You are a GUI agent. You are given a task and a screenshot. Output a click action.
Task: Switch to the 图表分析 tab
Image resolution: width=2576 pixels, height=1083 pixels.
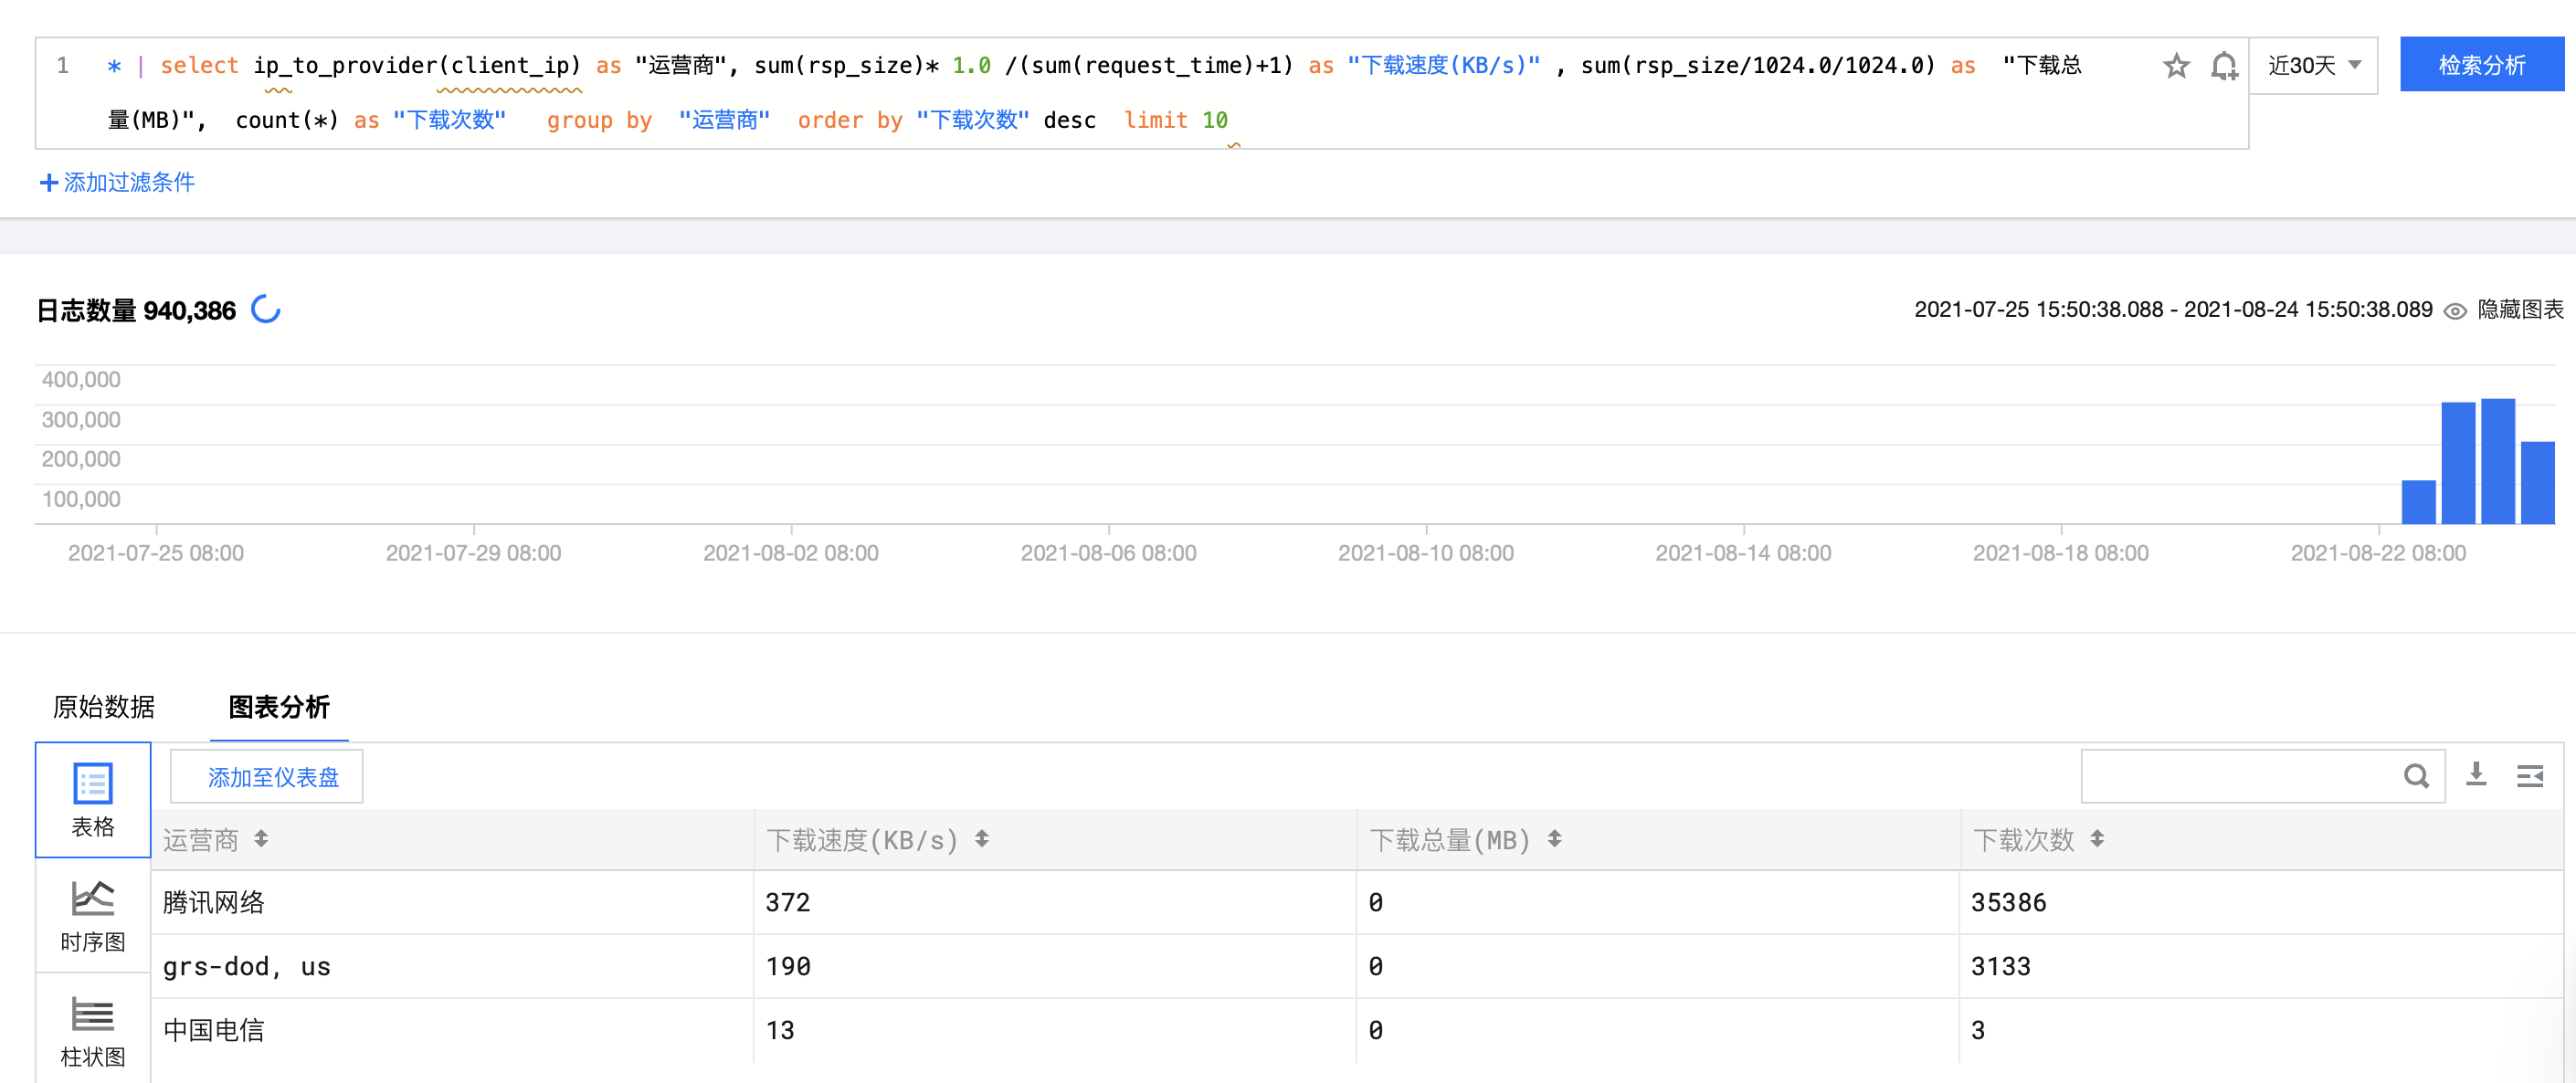coord(279,707)
